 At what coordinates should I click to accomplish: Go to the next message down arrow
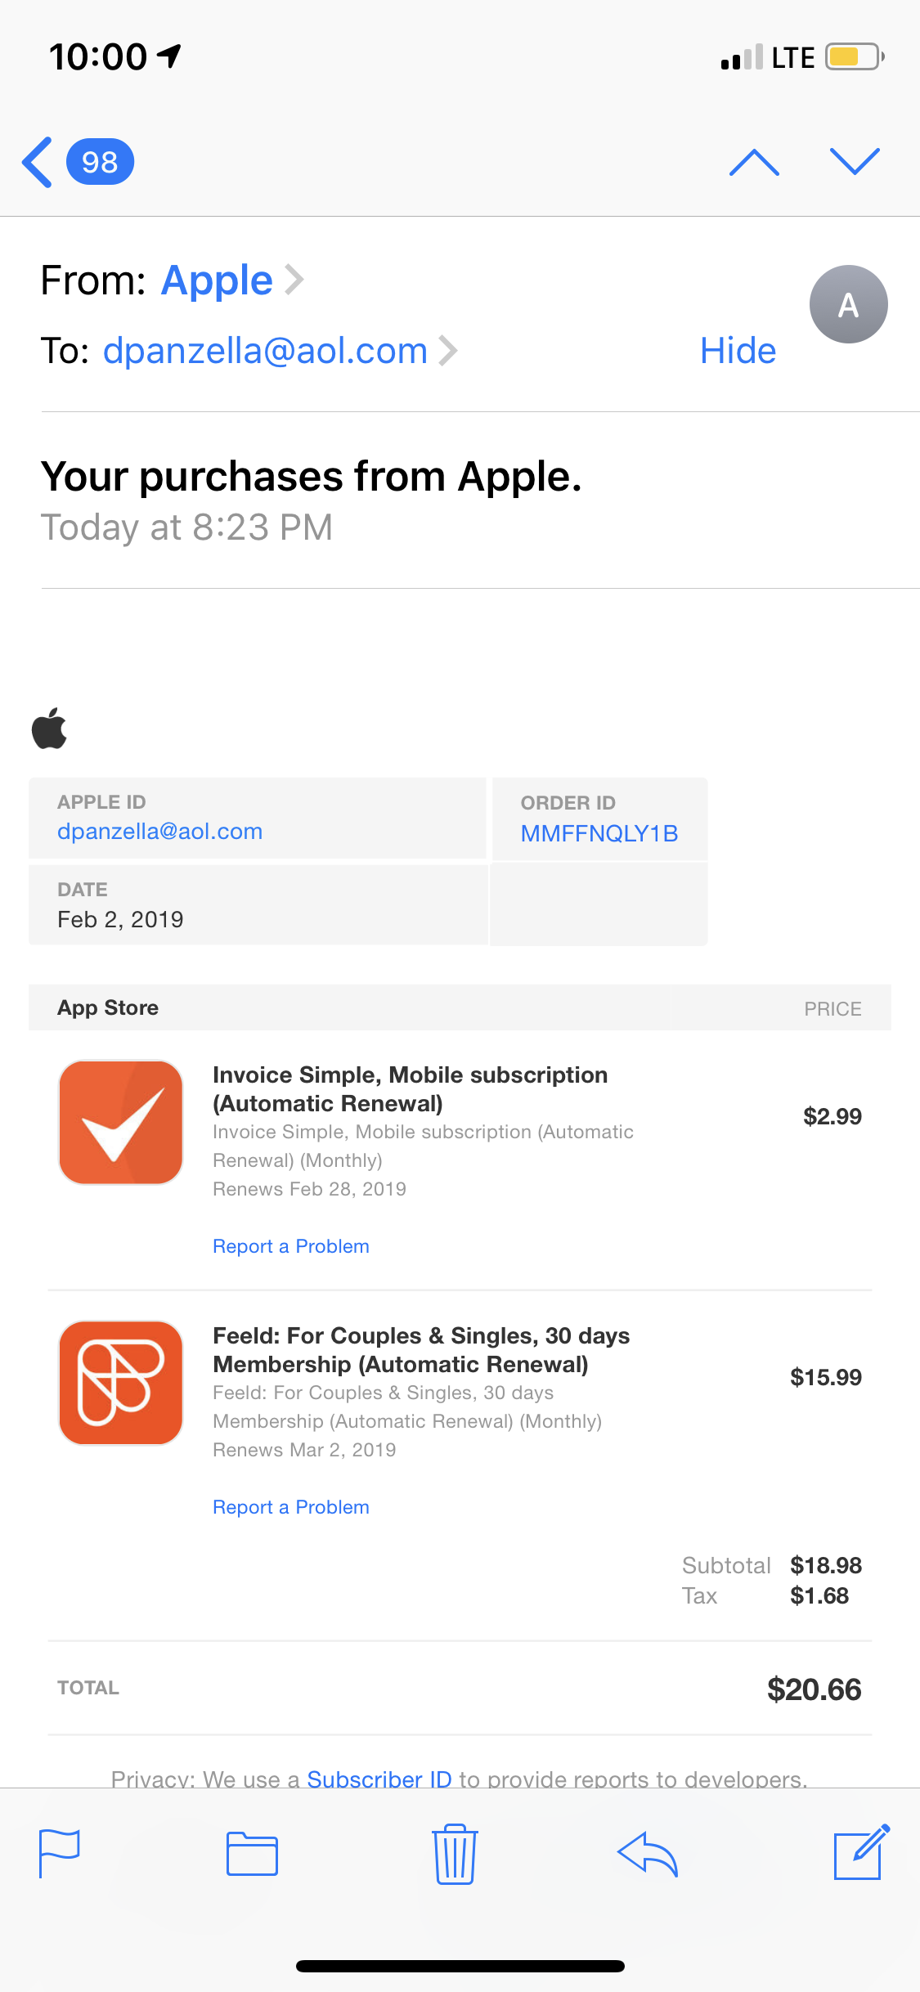click(855, 162)
